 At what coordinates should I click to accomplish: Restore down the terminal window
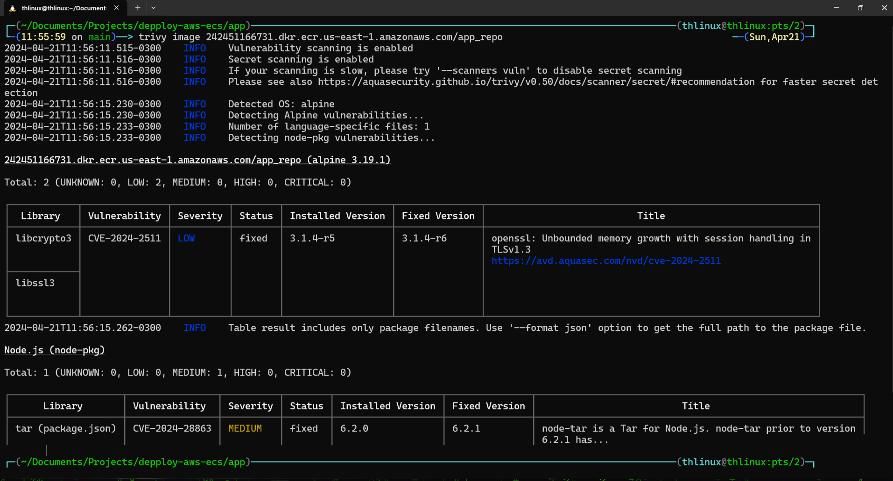click(860, 8)
